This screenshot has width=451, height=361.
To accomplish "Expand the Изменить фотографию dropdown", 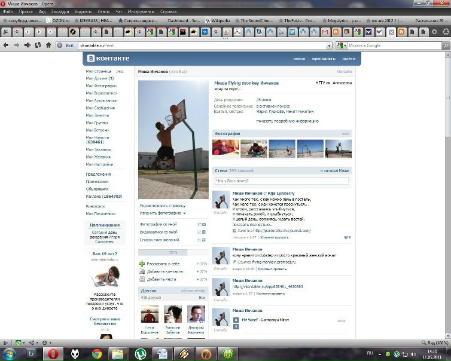I will coord(163,213).
